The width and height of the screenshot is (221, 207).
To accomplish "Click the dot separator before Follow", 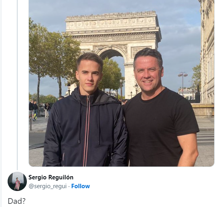I will point(69,186).
